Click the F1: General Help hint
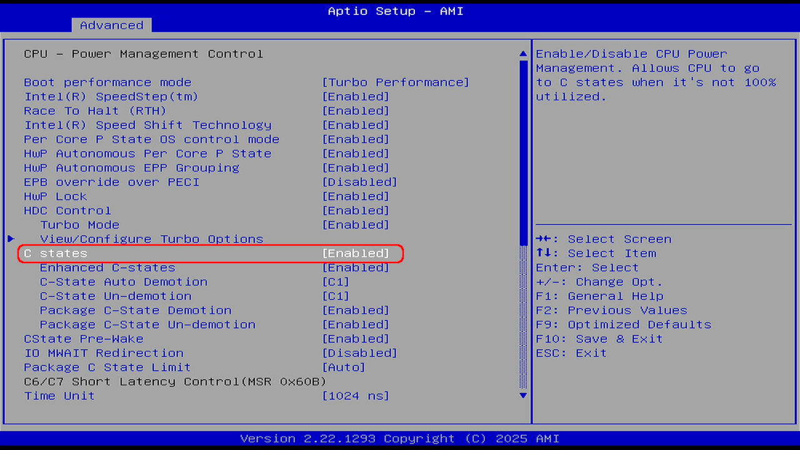The image size is (800, 450). click(599, 296)
